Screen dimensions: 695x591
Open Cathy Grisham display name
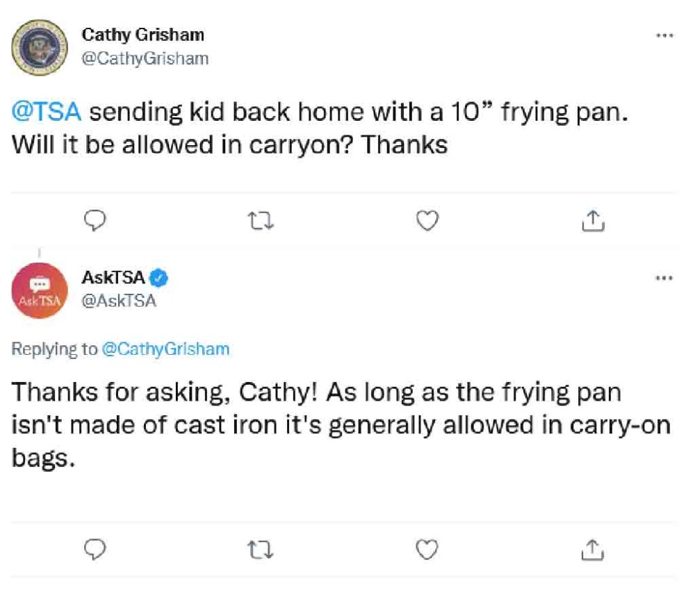pyautogui.click(x=142, y=34)
